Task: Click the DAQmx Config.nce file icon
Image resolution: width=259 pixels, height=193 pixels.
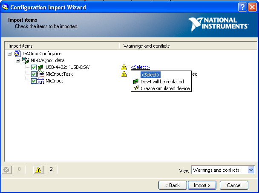Action: coord(17,54)
